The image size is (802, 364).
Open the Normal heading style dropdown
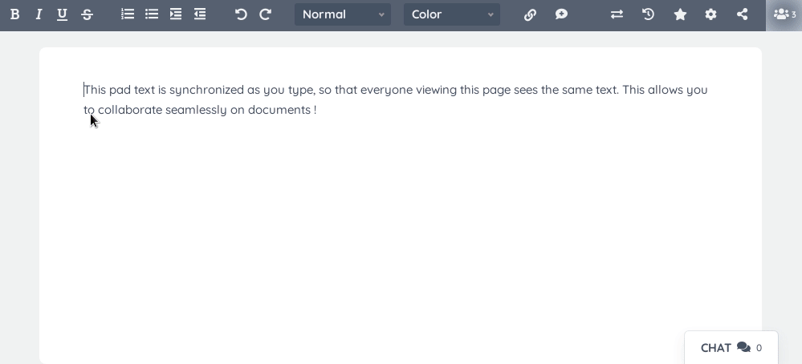point(343,14)
